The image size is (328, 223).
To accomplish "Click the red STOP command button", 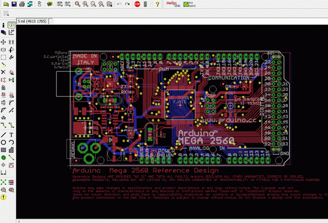I will [x=137, y=4].
